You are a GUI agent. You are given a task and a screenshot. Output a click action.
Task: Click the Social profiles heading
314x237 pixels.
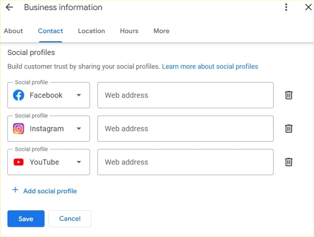pyautogui.click(x=31, y=53)
